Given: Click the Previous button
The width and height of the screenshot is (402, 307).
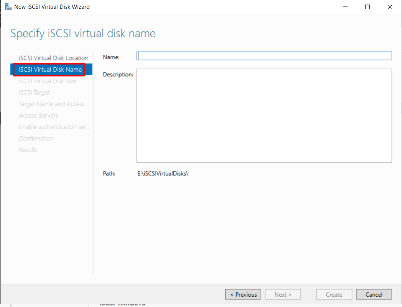Looking at the screenshot, I should coord(243,294).
